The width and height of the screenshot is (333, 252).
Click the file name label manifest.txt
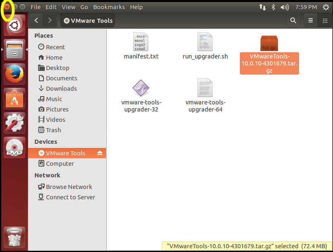pos(141,56)
